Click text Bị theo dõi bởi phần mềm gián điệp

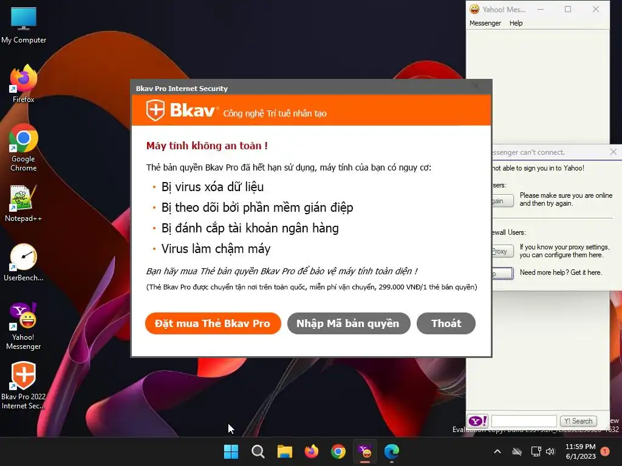point(257,208)
